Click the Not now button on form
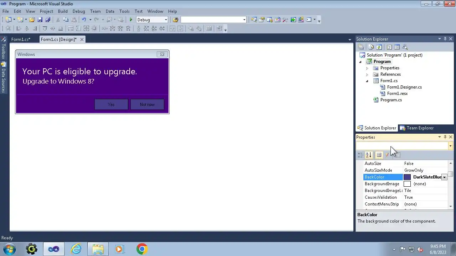This screenshot has width=456, height=256. [x=147, y=105]
